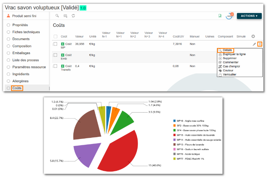Click the Manuel column header

195,37
